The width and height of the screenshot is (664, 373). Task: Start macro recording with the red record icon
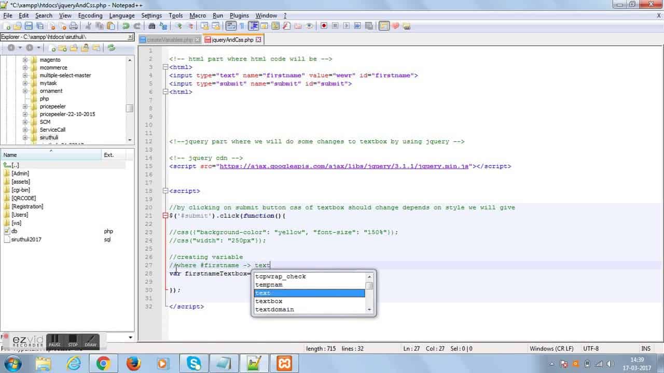tap(324, 26)
